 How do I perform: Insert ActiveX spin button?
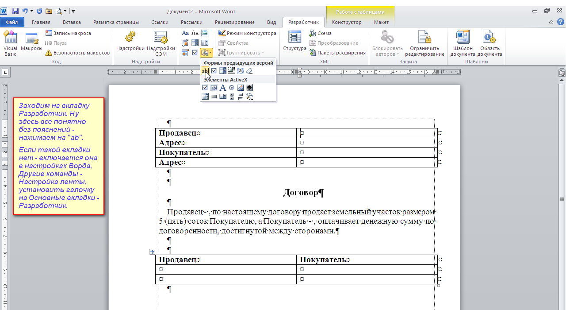(249, 88)
